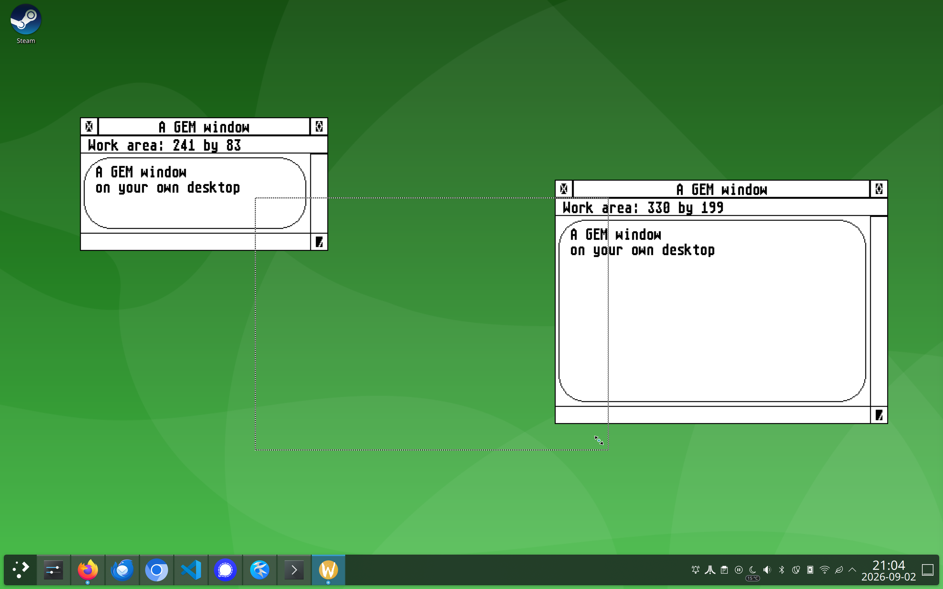This screenshot has width=943, height=589.
Task: Click the pause media tray icon
Action: [x=738, y=570]
